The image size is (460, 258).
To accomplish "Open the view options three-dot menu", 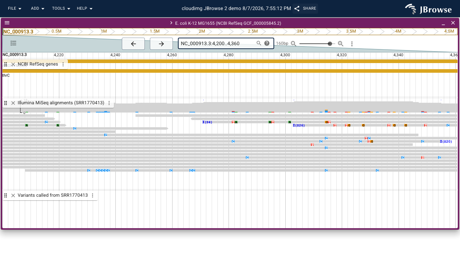I will (x=352, y=44).
